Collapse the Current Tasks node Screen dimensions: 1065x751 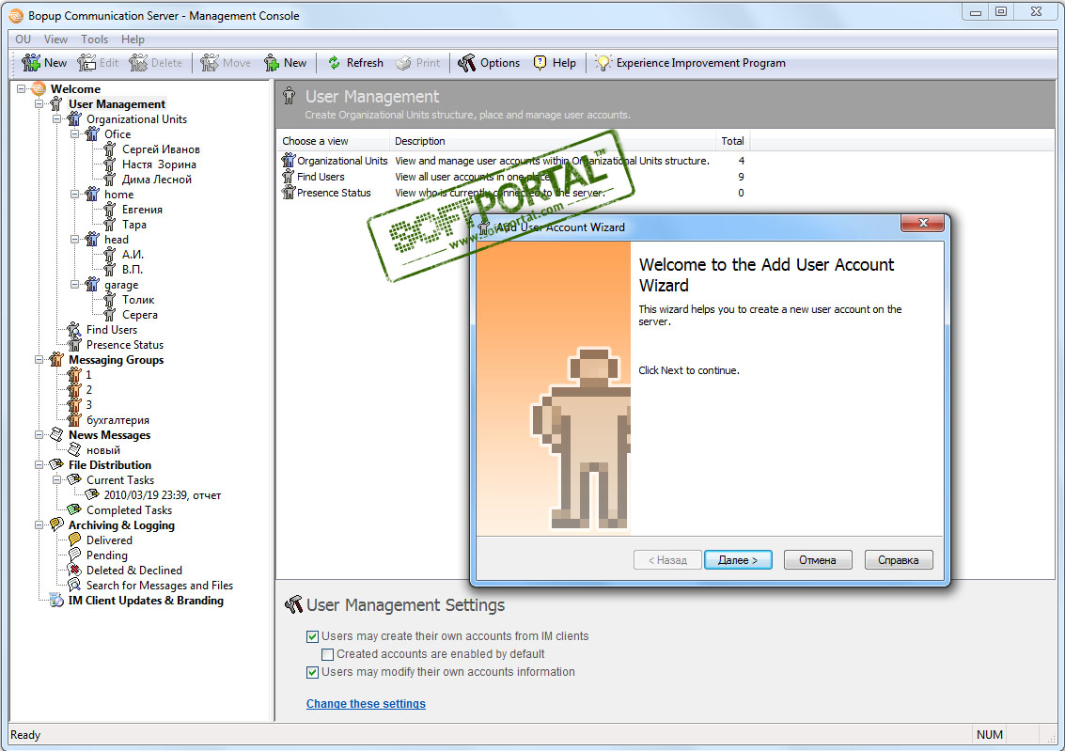pyautogui.click(x=57, y=480)
